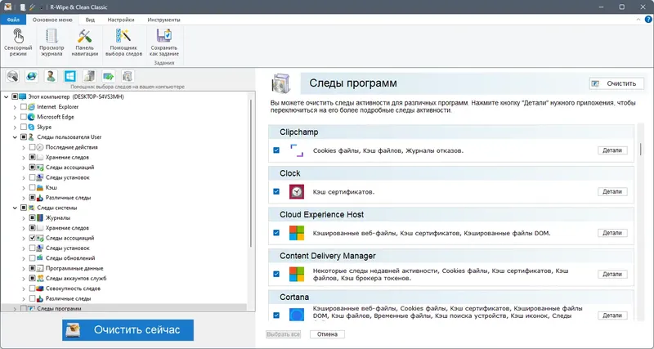
Task: Open the Файл menu tab
Action: (13, 20)
